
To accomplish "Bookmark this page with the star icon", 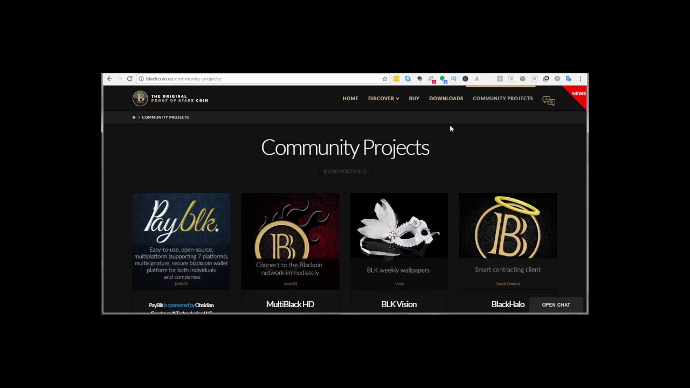I will coord(385,79).
